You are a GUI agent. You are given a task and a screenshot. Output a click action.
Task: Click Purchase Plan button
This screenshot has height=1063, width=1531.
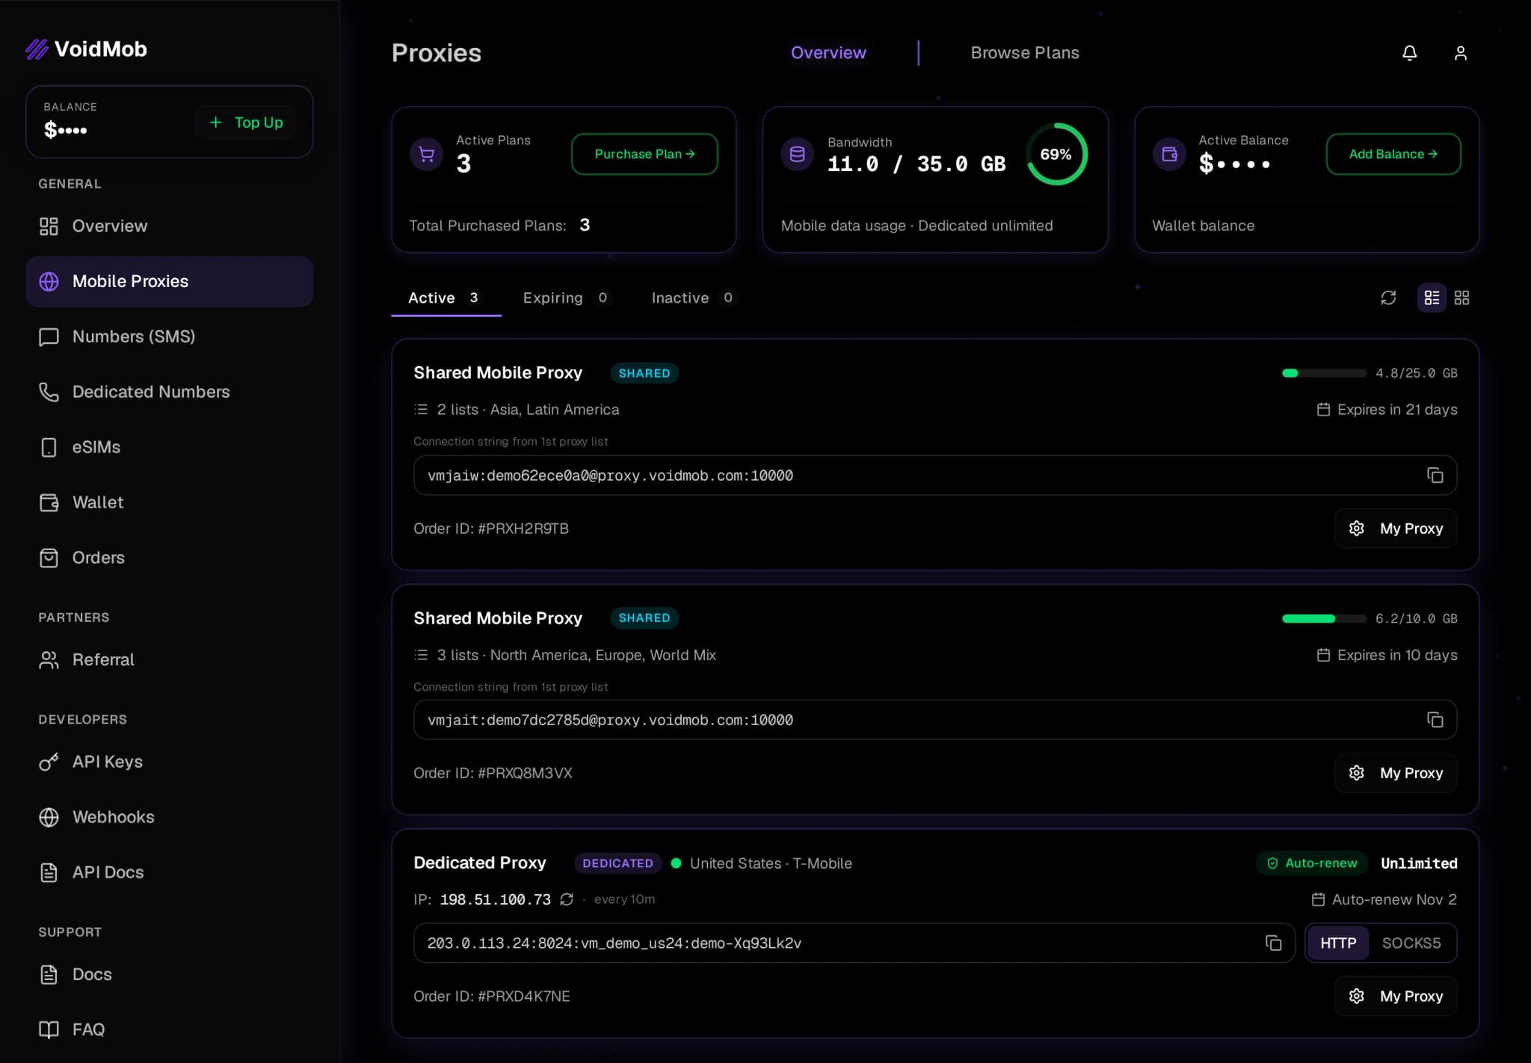pyautogui.click(x=644, y=154)
